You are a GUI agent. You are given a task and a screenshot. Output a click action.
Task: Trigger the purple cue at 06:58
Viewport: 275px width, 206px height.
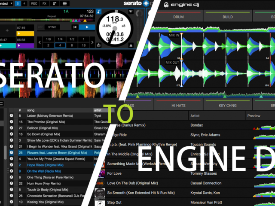(25, 45)
